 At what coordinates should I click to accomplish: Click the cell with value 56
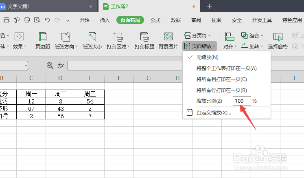pyautogui.click(x=60, y=116)
